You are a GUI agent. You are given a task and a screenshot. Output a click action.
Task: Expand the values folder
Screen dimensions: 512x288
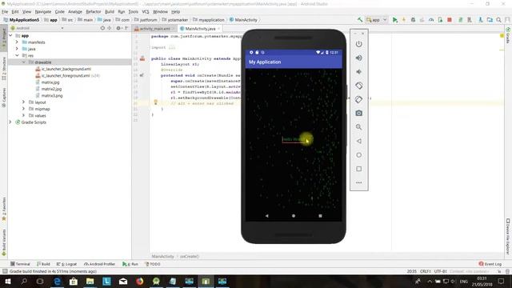click(24, 115)
